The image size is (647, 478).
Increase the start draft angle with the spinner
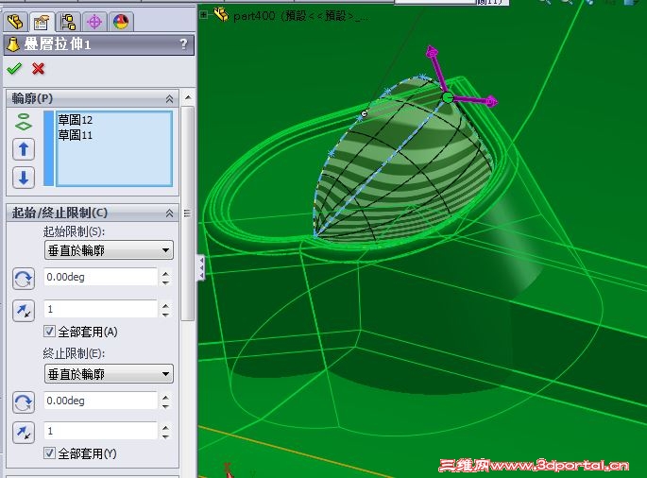coord(165,273)
